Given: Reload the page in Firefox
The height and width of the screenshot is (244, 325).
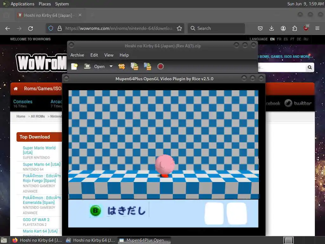Looking at the screenshot, I should click(30, 28).
